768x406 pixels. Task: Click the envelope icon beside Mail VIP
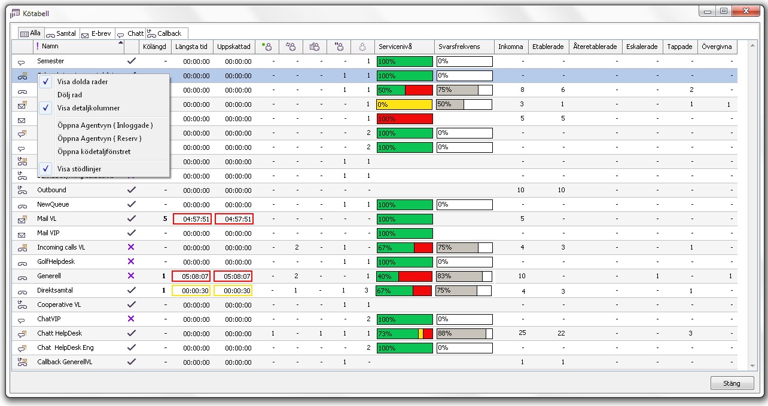[x=22, y=233]
